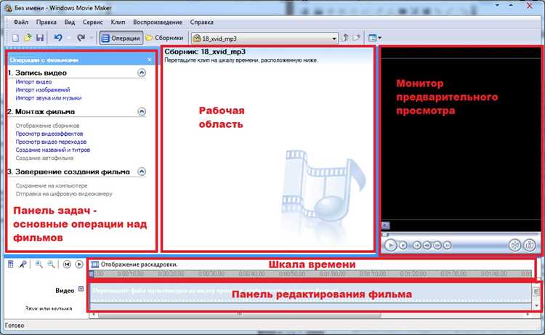
Task: Click Просмотр видеоэффектов link
Action: click(49, 134)
